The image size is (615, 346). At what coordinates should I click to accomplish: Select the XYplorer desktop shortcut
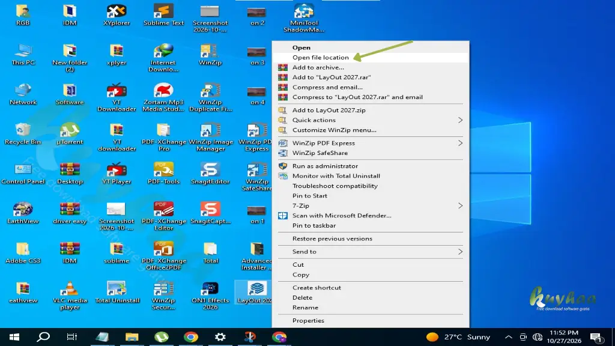pos(117,15)
